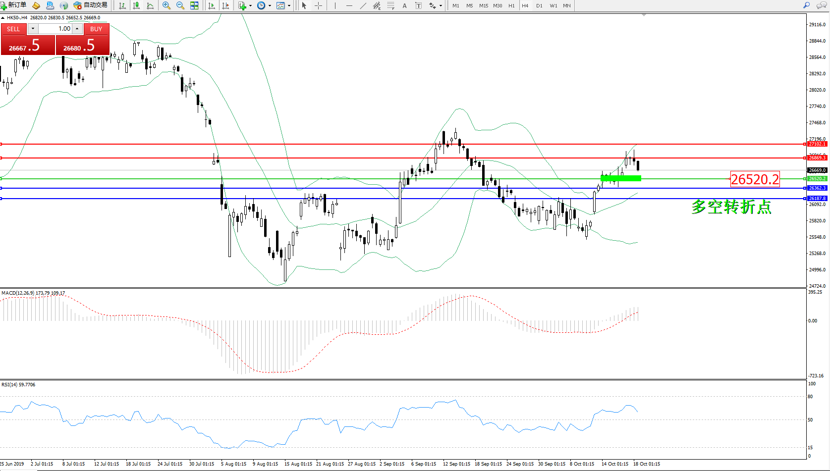The image size is (830, 471).
Task: Click the green rectangle near 26520.2
Action: click(x=620, y=178)
